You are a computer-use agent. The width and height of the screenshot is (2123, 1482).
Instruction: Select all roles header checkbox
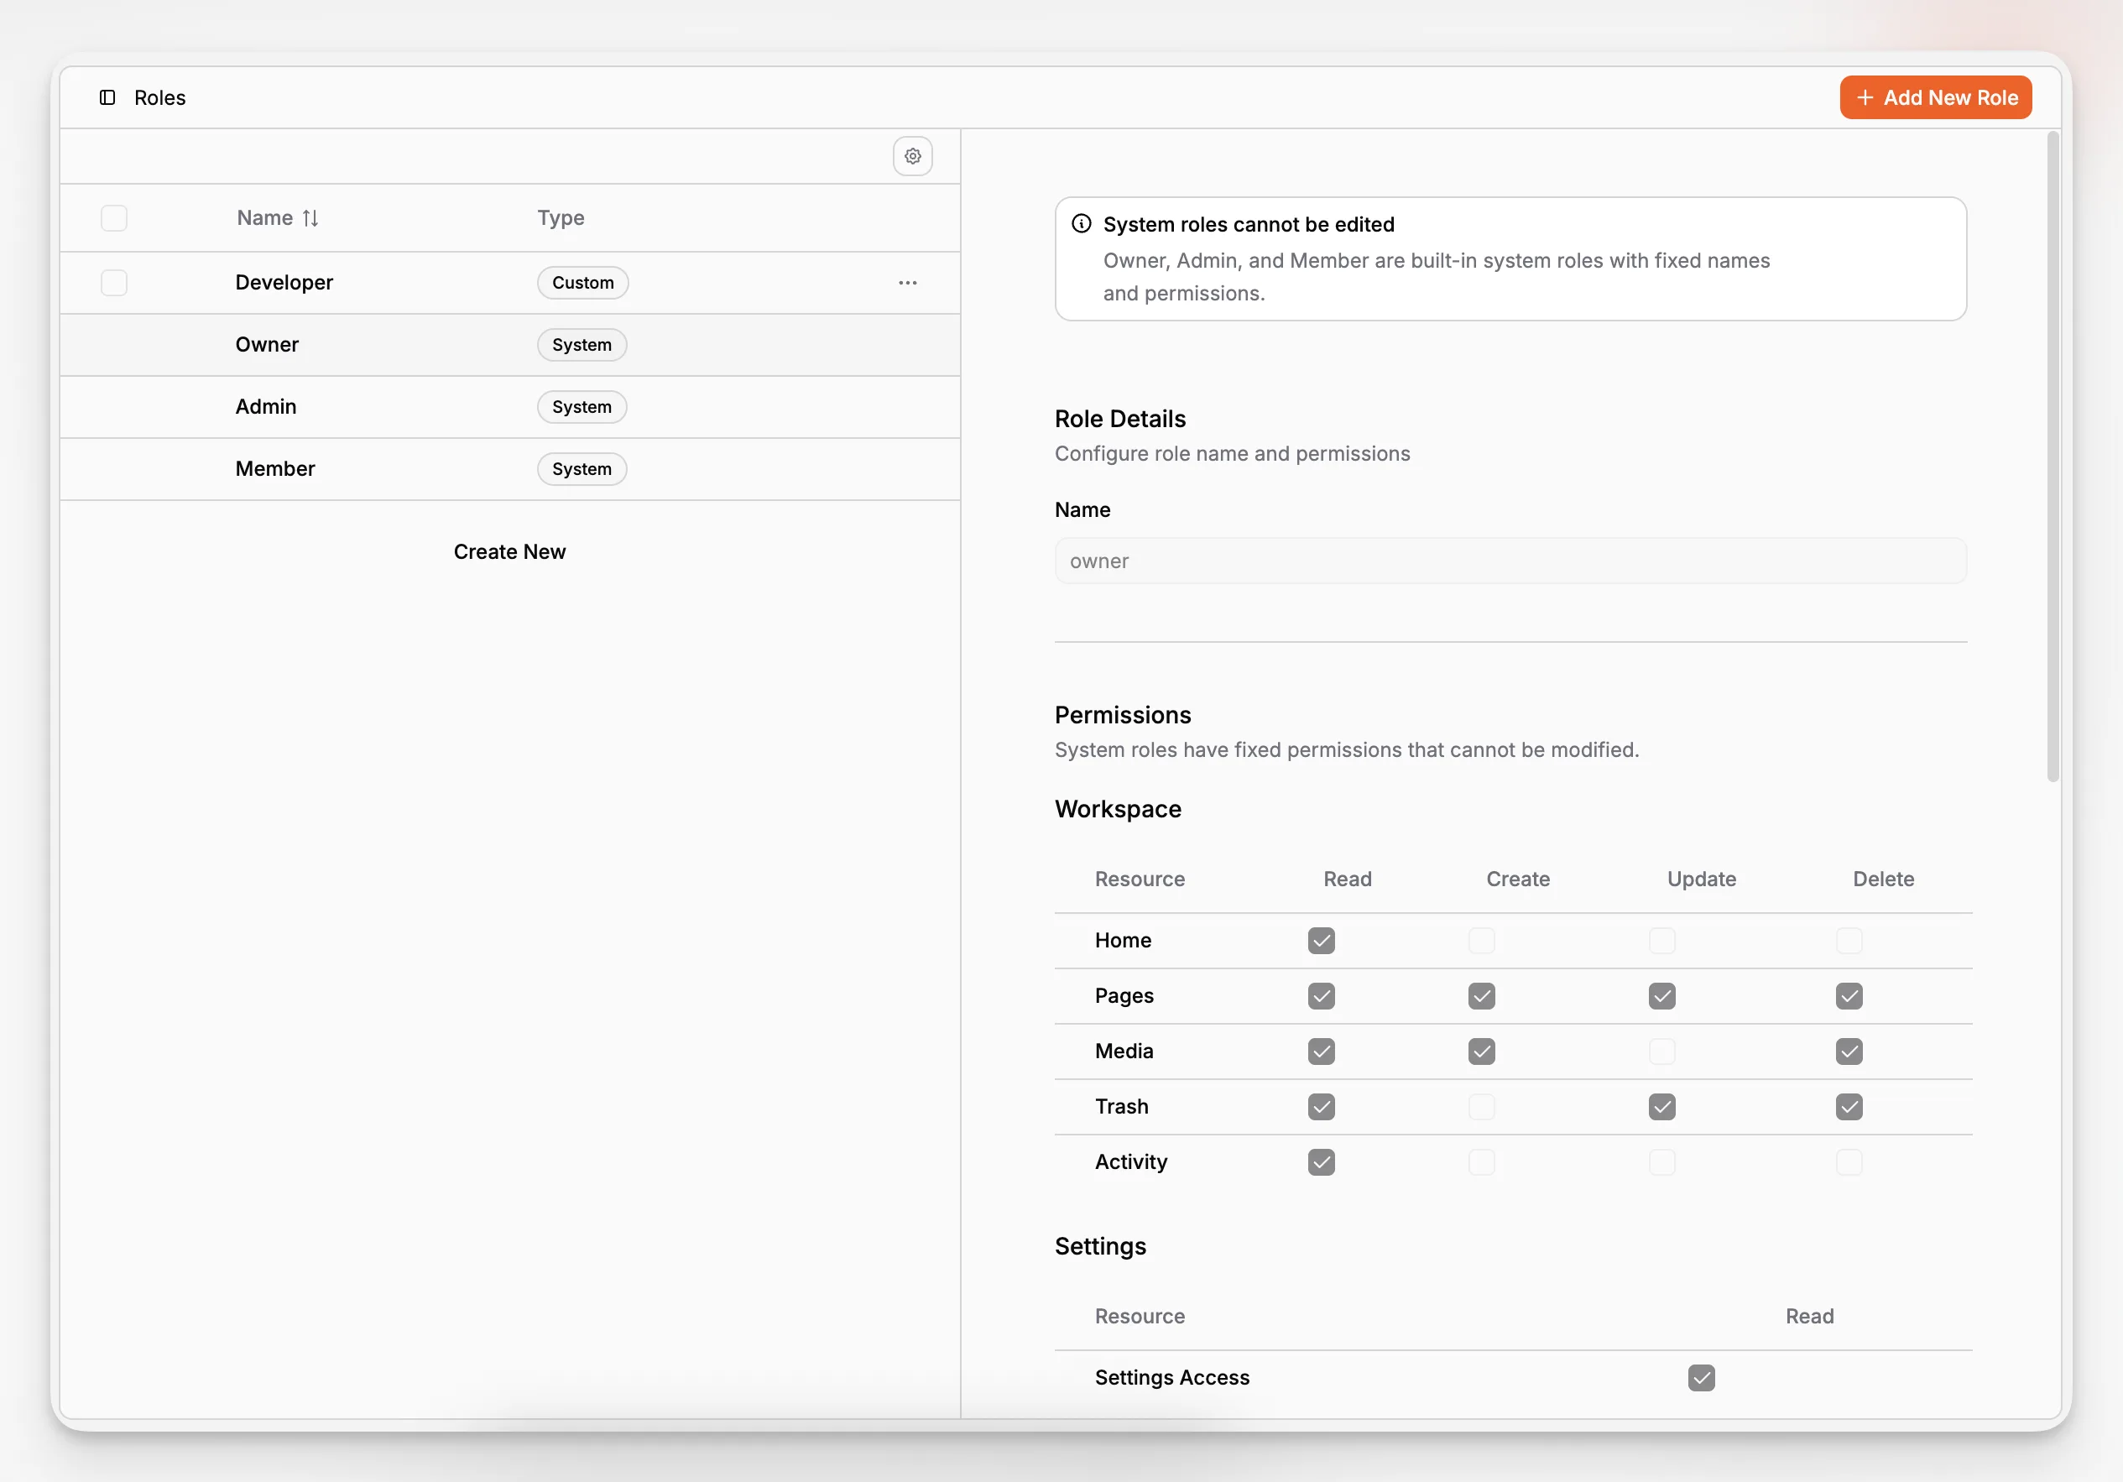(114, 218)
